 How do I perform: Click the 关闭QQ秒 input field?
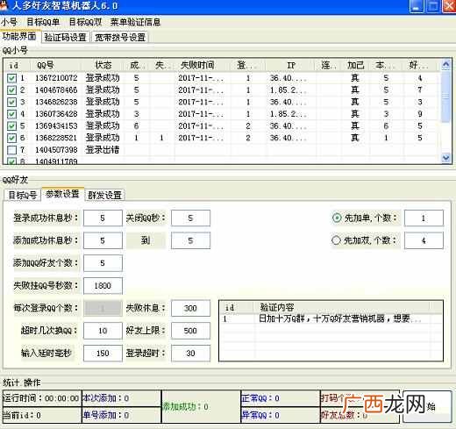[190, 218]
